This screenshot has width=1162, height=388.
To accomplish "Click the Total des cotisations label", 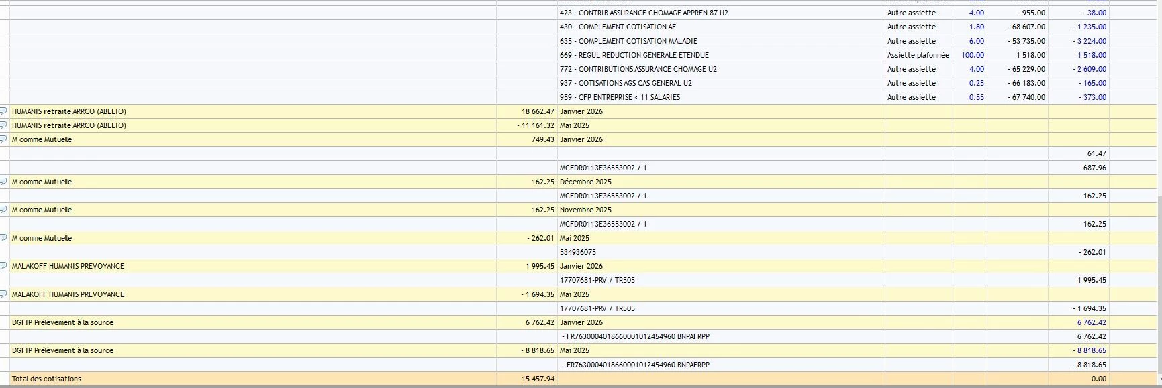I will [x=46, y=379].
